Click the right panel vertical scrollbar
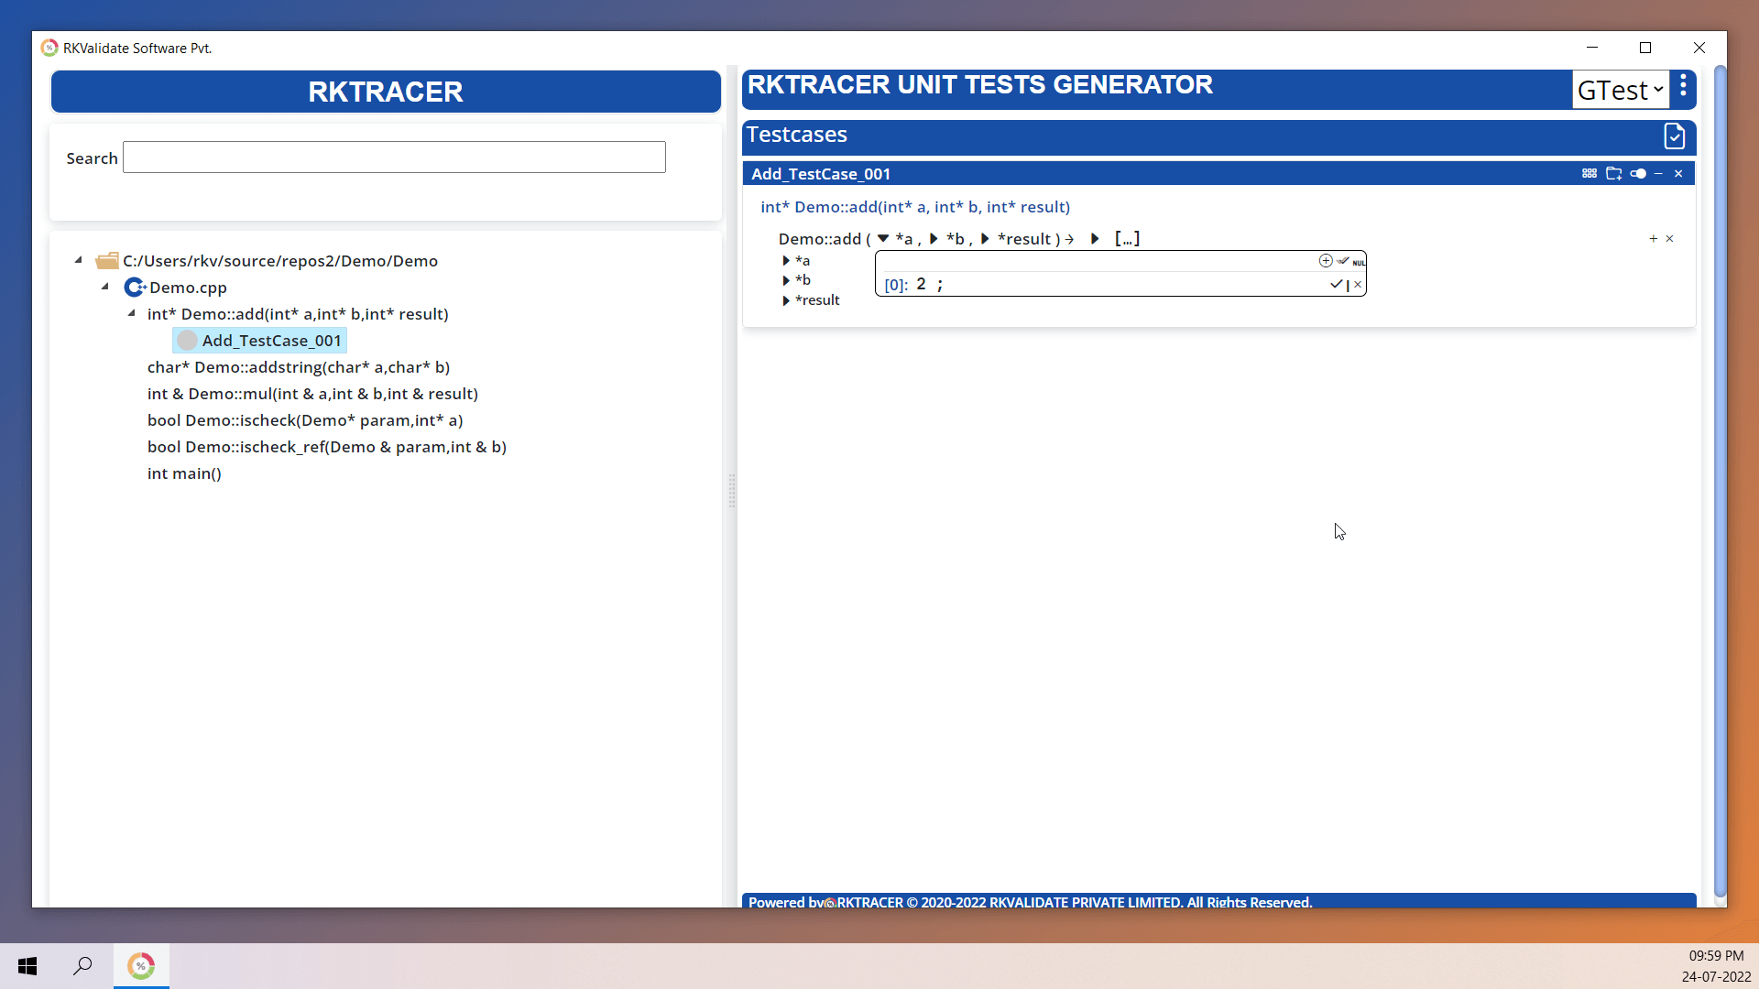Image resolution: width=1759 pixels, height=989 pixels. tap(1720, 481)
